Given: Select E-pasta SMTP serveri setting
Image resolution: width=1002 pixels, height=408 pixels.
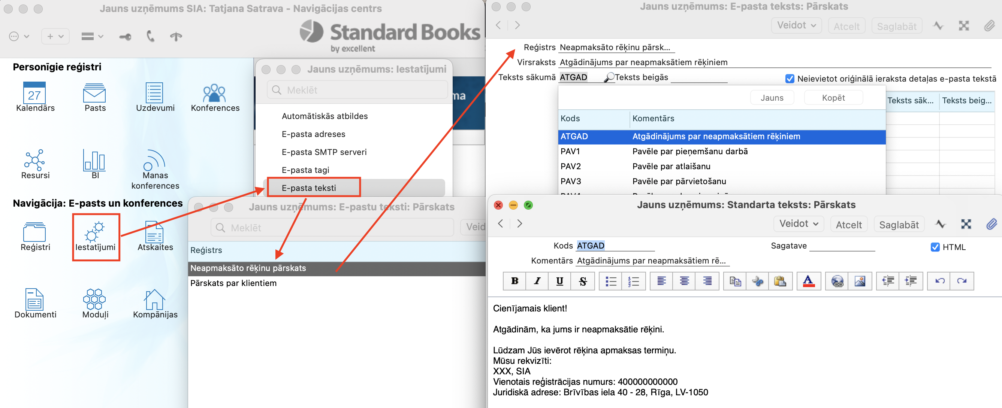Looking at the screenshot, I should pos(324,152).
